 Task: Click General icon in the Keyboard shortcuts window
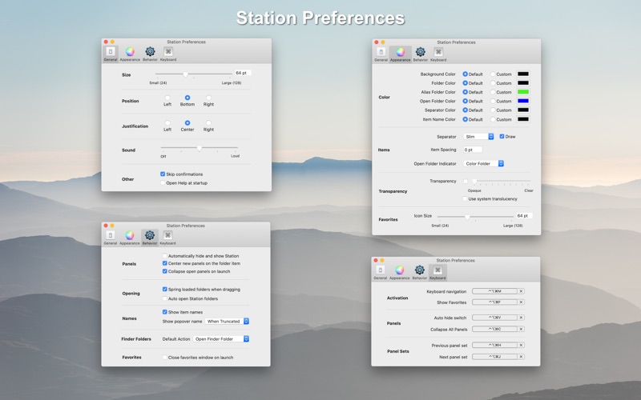pyautogui.click(x=380, y=270)
